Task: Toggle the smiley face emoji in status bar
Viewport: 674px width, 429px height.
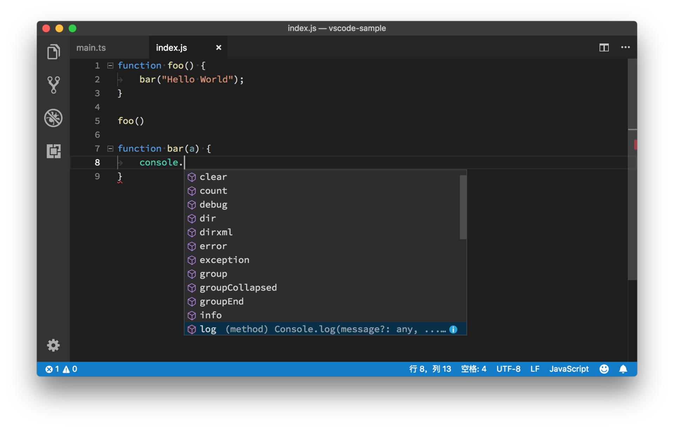Action: [602, 370]
